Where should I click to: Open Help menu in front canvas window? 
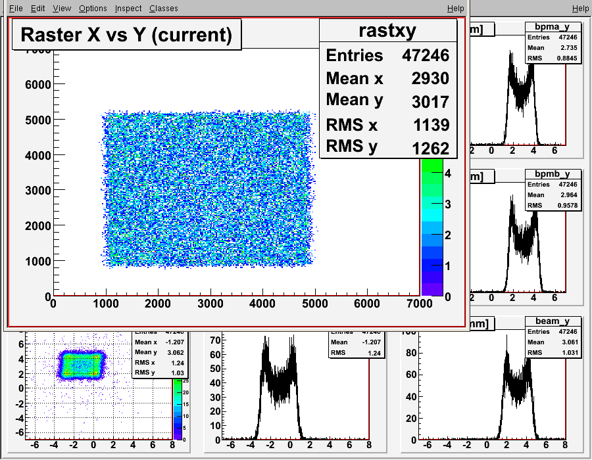tap(455, 9)
